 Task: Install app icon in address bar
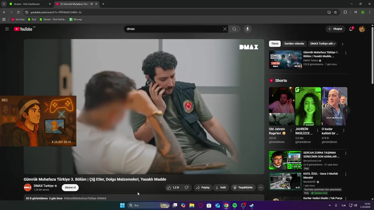(x=329, y=12)
